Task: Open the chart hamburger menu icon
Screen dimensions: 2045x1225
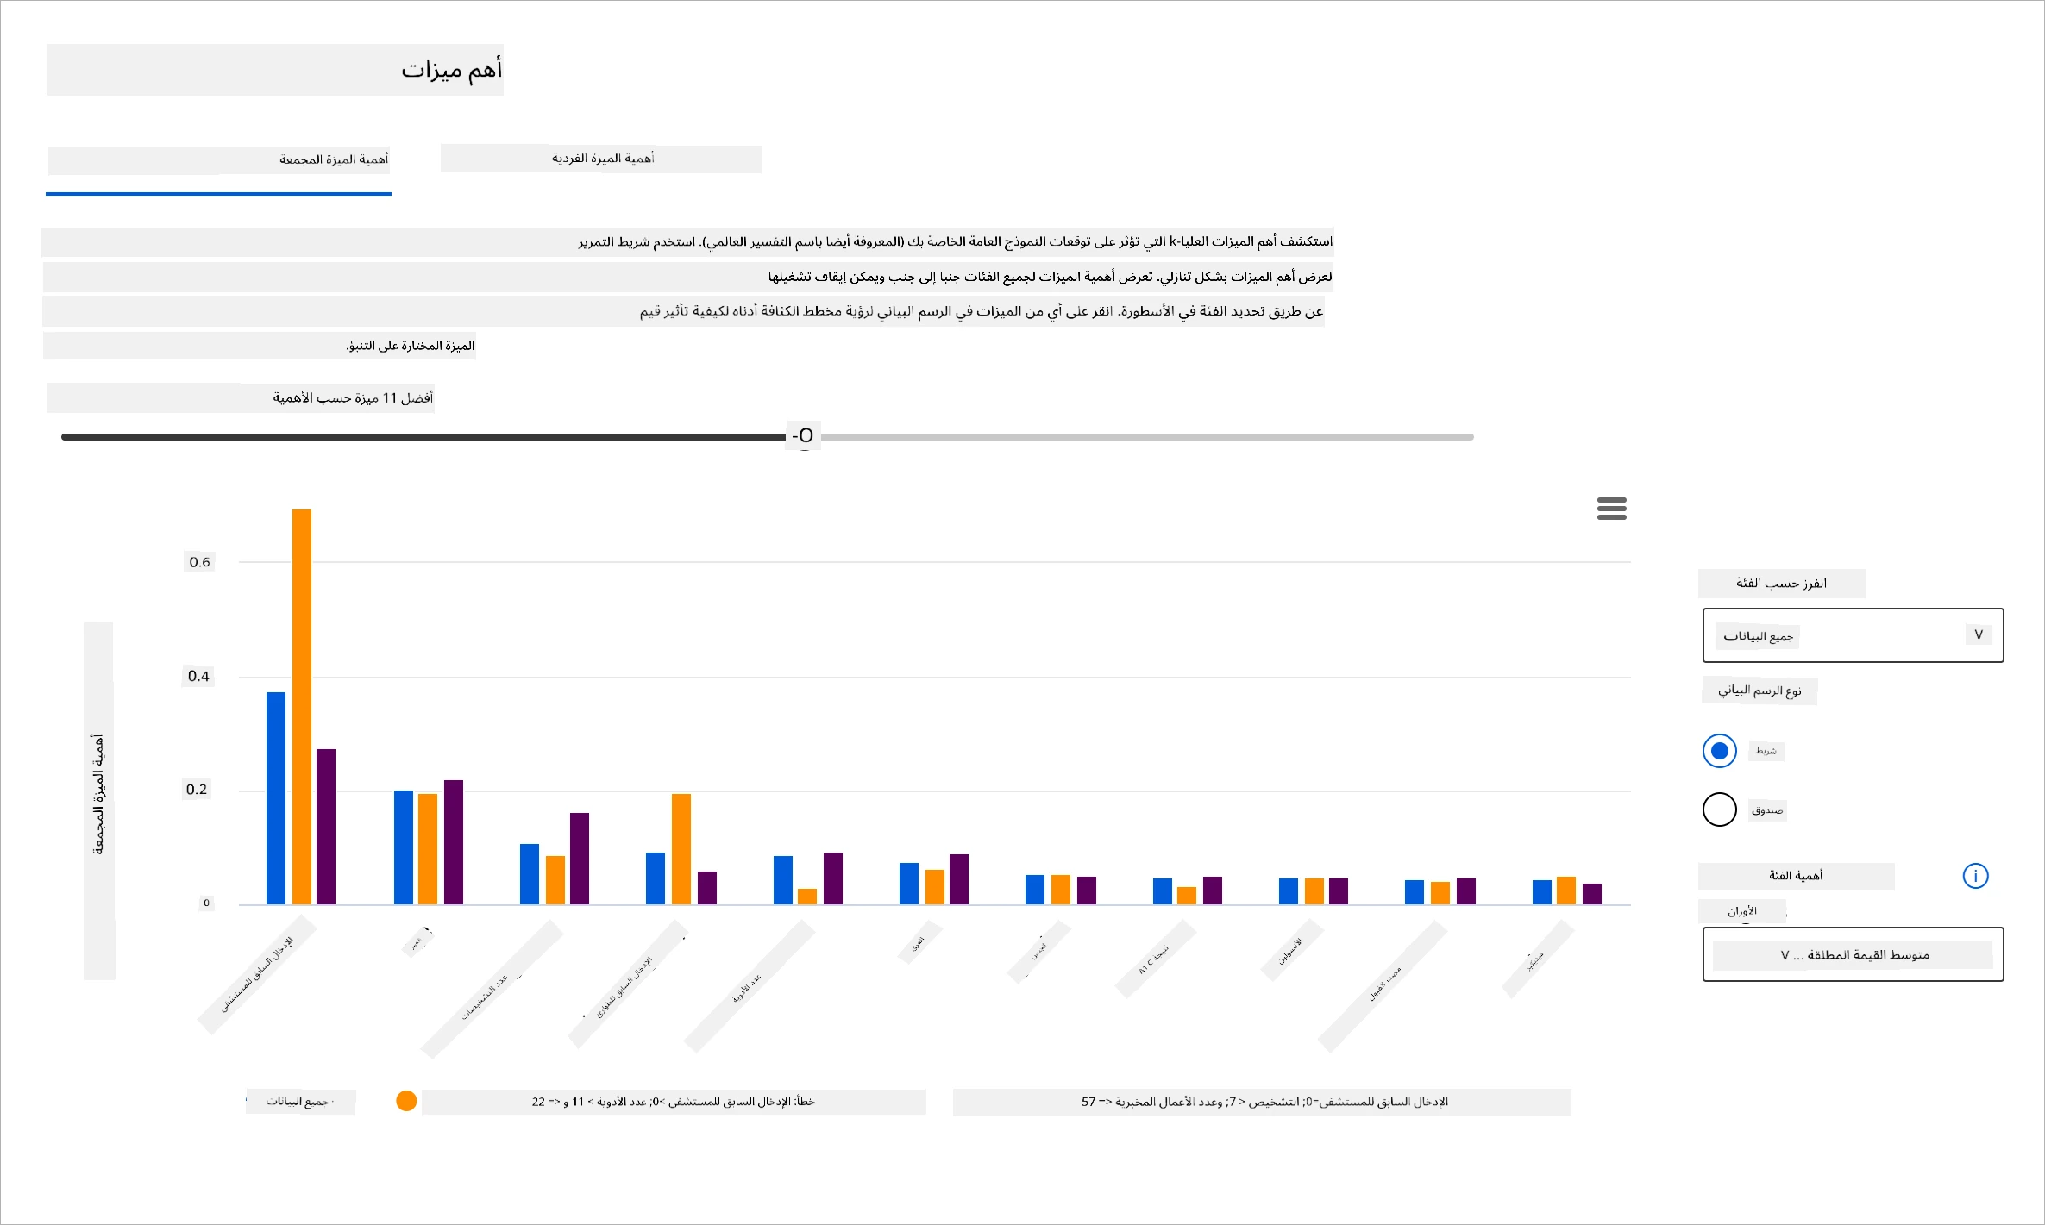Action: coord(1611,509)
